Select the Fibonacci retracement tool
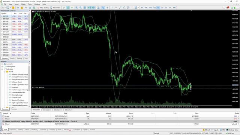240x135 pixels. tap(128, 7)
